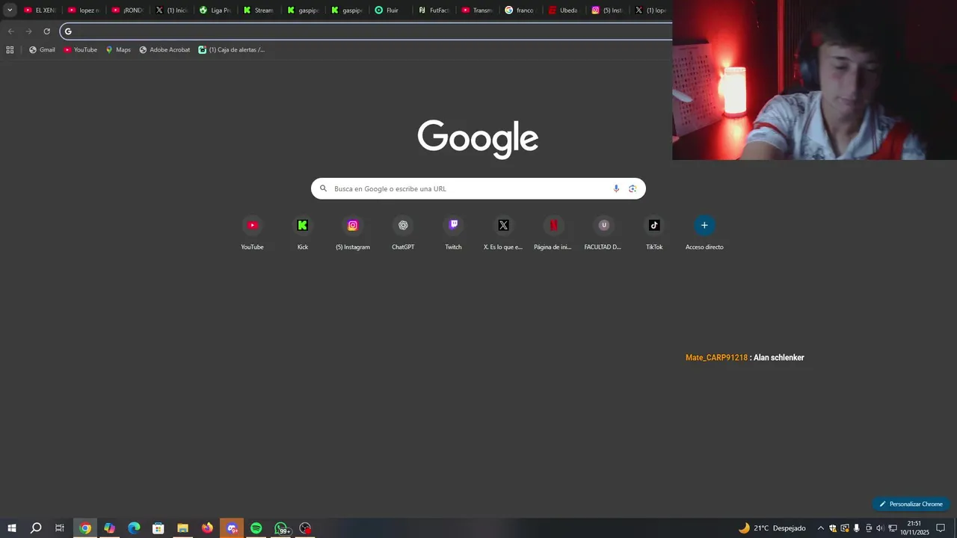
Task: Switch to the Transm YouTube tab
Action: click(x=477, y=10)
